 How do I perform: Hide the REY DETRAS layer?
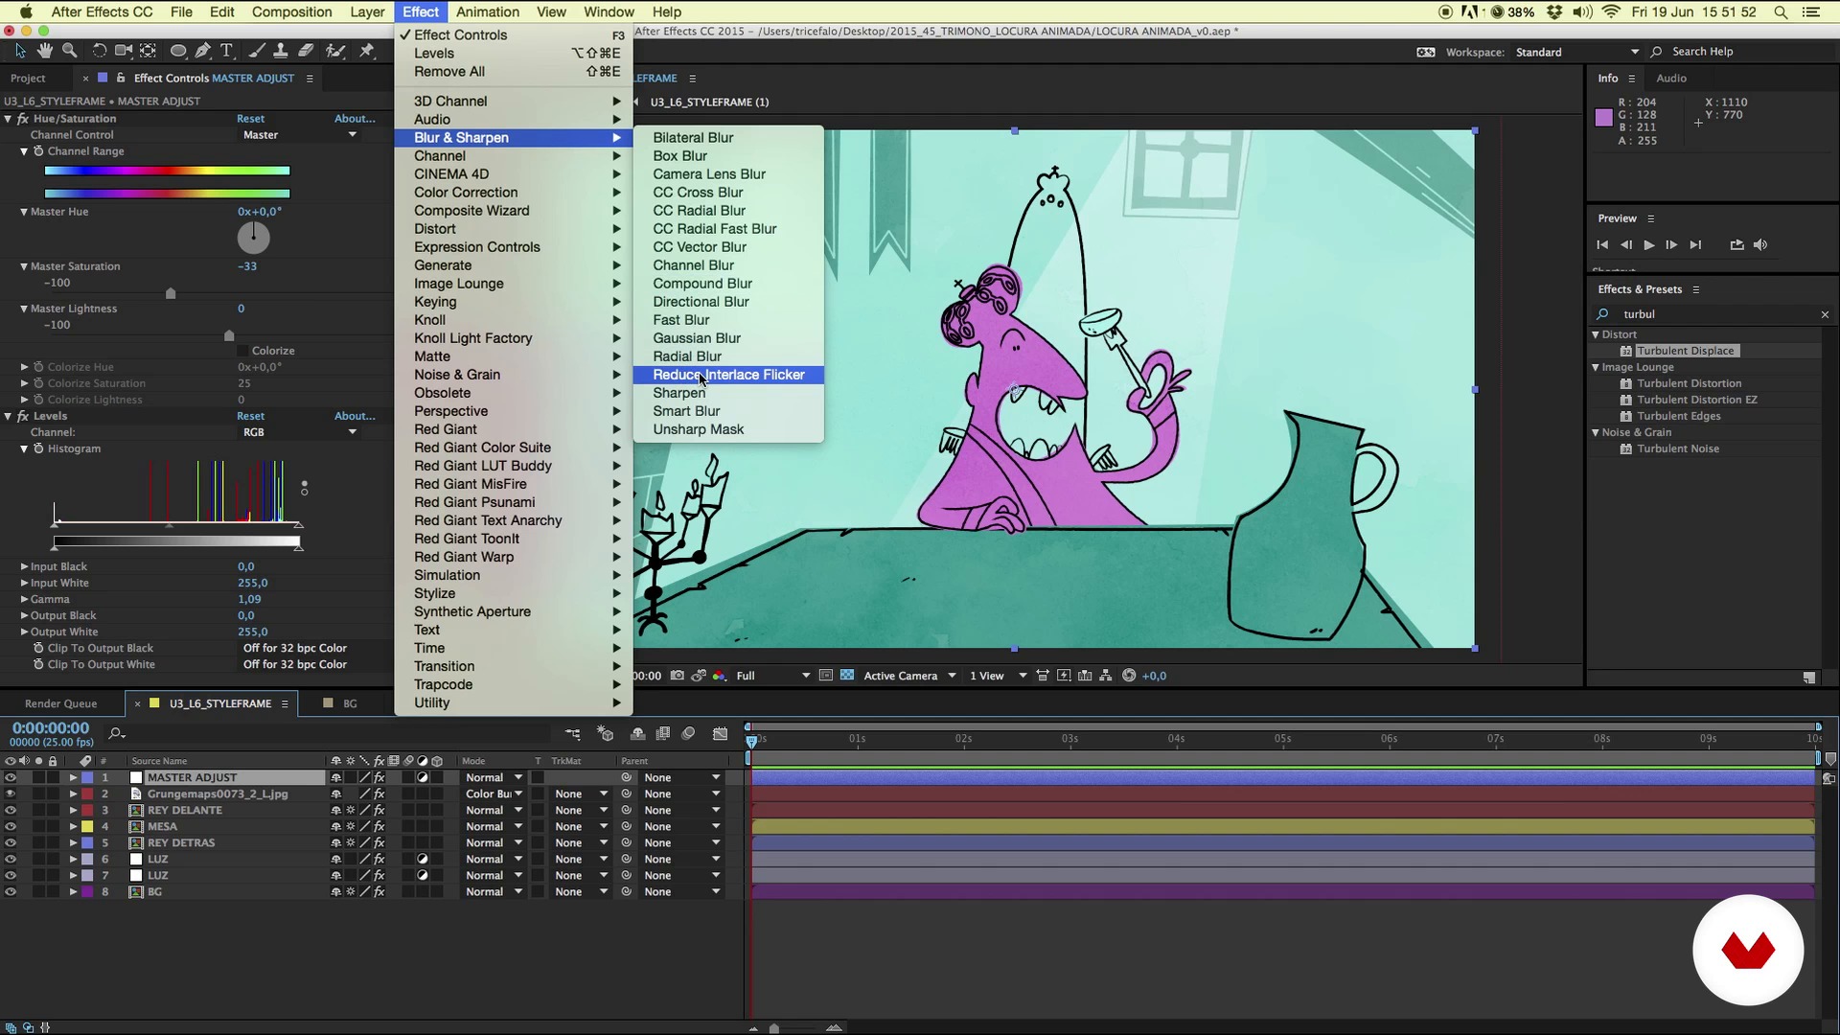pyautogui.click(x=11, y=842)
